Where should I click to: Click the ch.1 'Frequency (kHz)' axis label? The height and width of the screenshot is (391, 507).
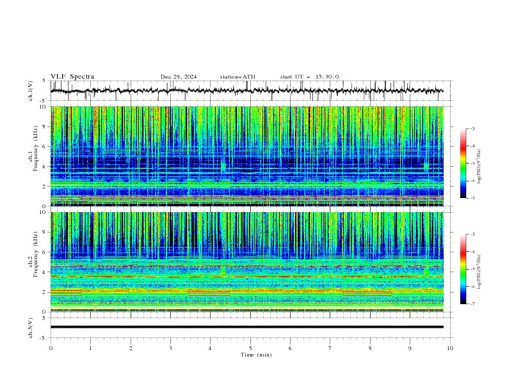point(36,149)
